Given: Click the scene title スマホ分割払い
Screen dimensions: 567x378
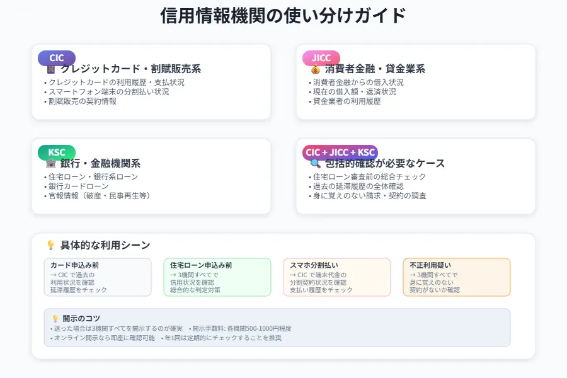Looking at the screenshot, I should 314,265.
